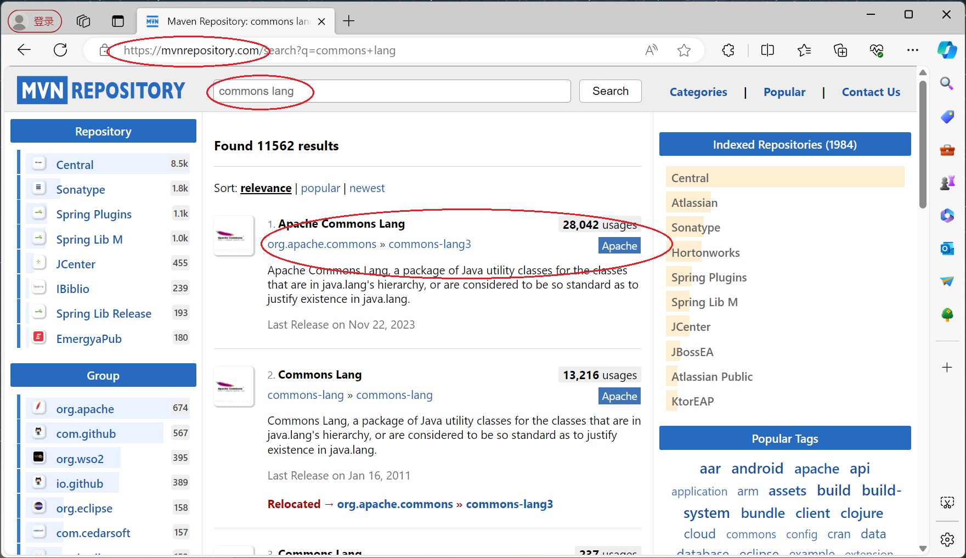Open KtorEAP in Indexed Repositories
Image resolution: width=966 pixels, height=558 pixels.
(693, 401)
